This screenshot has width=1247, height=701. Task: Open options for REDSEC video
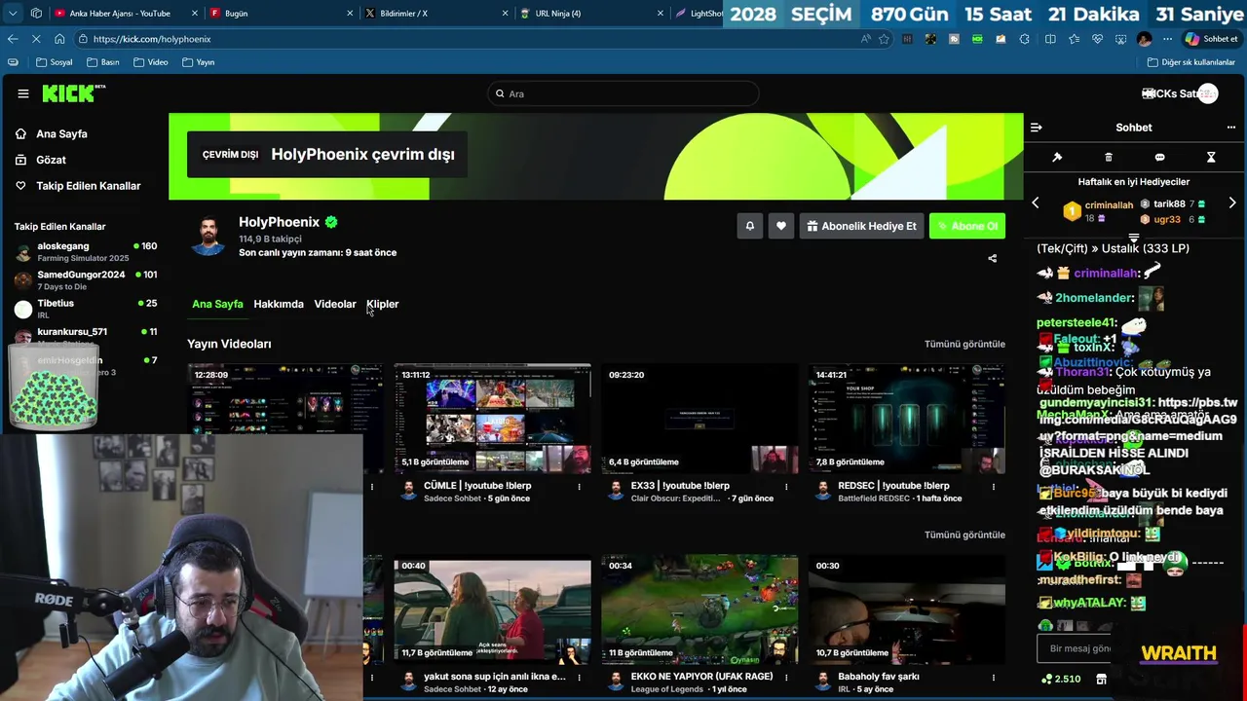coord(994,487)
